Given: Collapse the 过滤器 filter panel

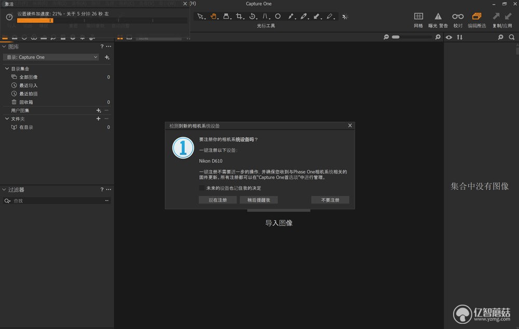Looking at the screenshot, I should (x=4, y=190).
